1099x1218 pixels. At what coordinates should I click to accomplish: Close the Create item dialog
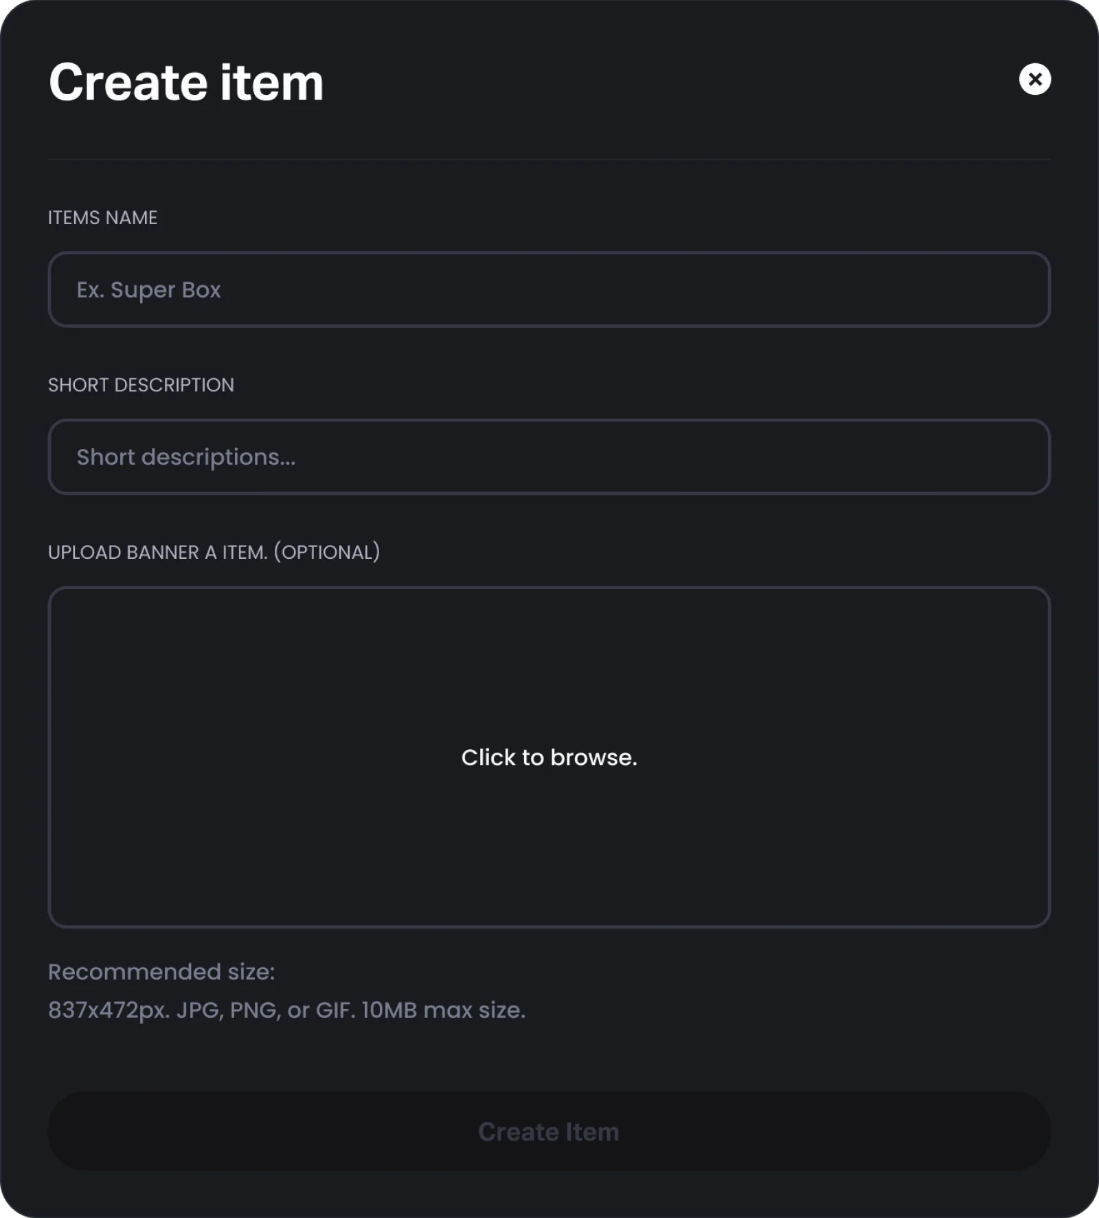(1034, 79)
